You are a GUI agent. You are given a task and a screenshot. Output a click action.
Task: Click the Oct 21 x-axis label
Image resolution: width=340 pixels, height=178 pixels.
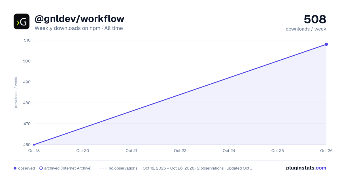pos(131,151)
